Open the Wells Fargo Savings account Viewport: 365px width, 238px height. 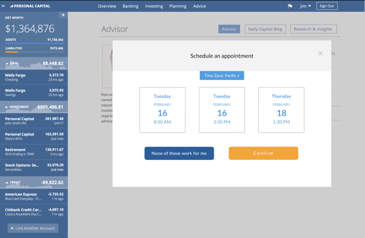coord(34,92)
